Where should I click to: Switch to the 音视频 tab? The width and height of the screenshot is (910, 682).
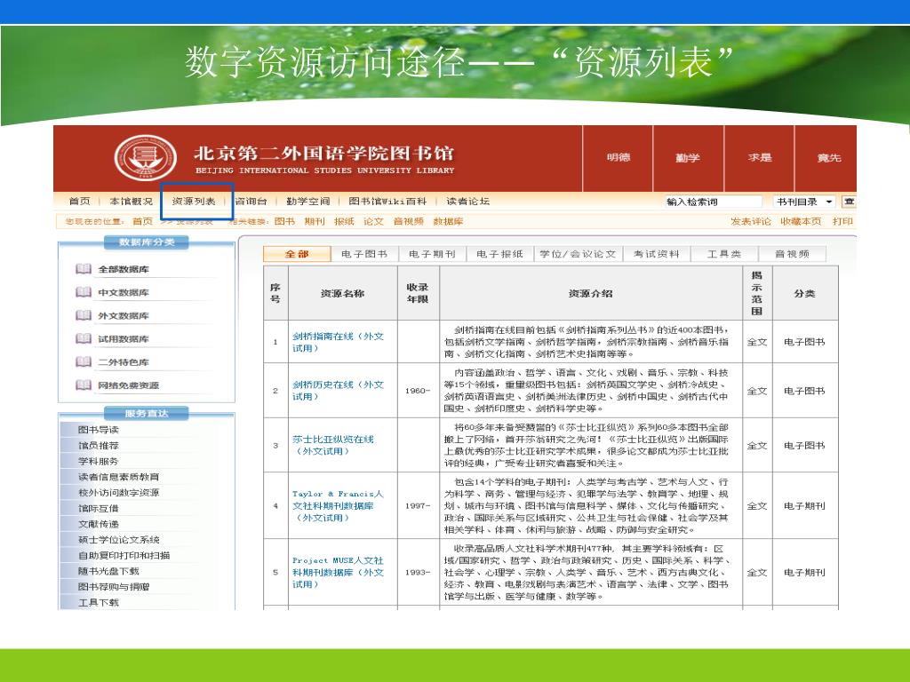(x=792, y=254)
